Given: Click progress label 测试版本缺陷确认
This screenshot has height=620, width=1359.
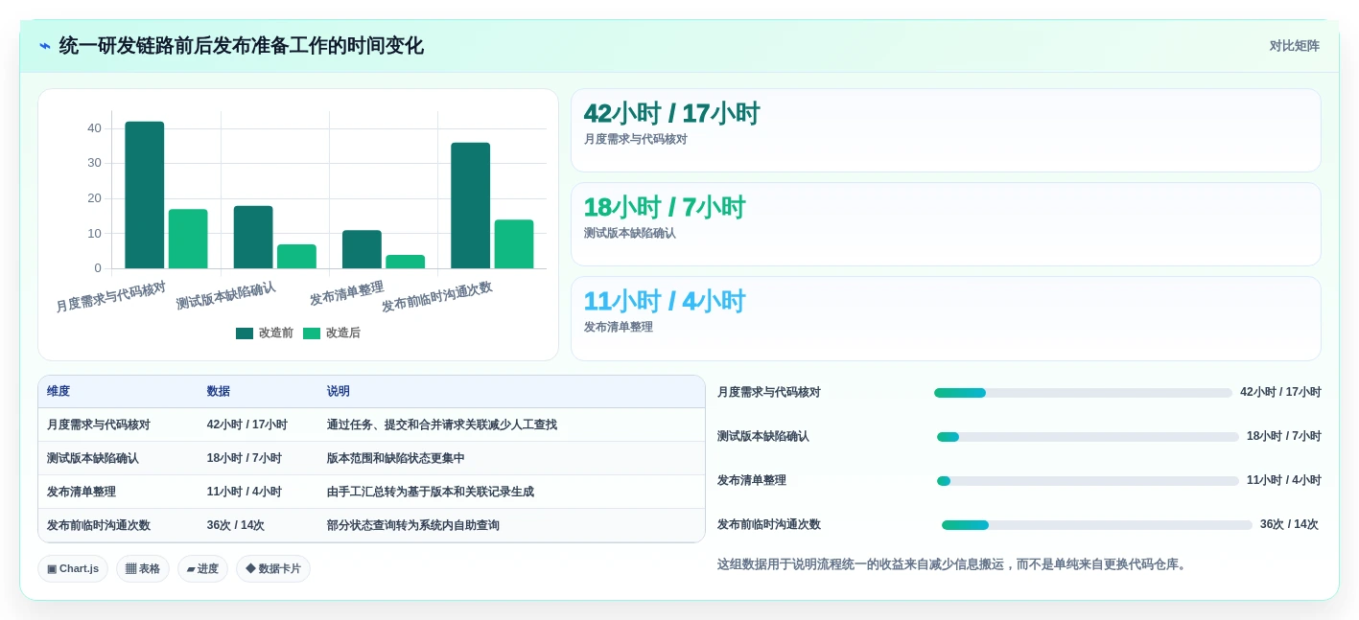Looking at the screenshot, I should (763, 436).
